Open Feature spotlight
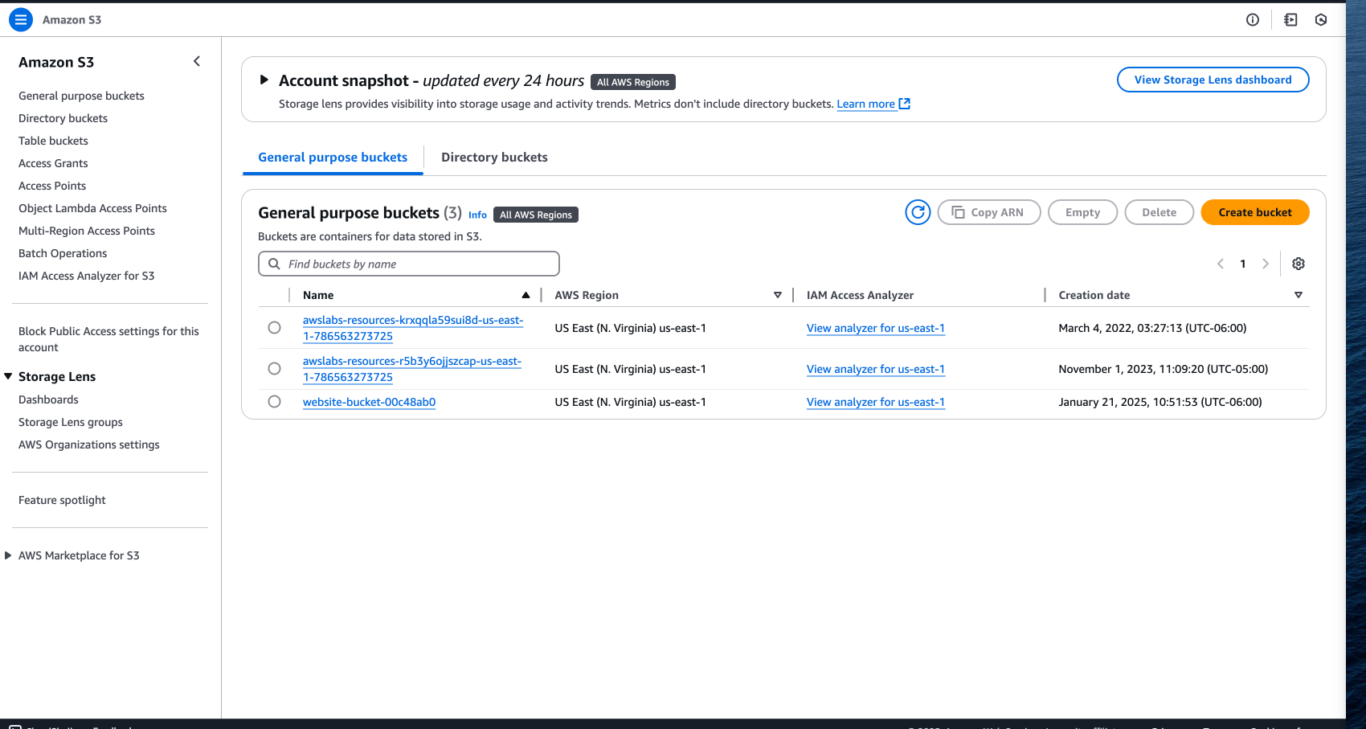The height and width of the screenshot is (729, 1366). tap(62, 500)
